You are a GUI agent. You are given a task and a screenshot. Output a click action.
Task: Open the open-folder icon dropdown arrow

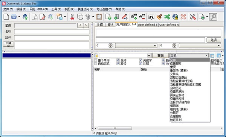19,17
